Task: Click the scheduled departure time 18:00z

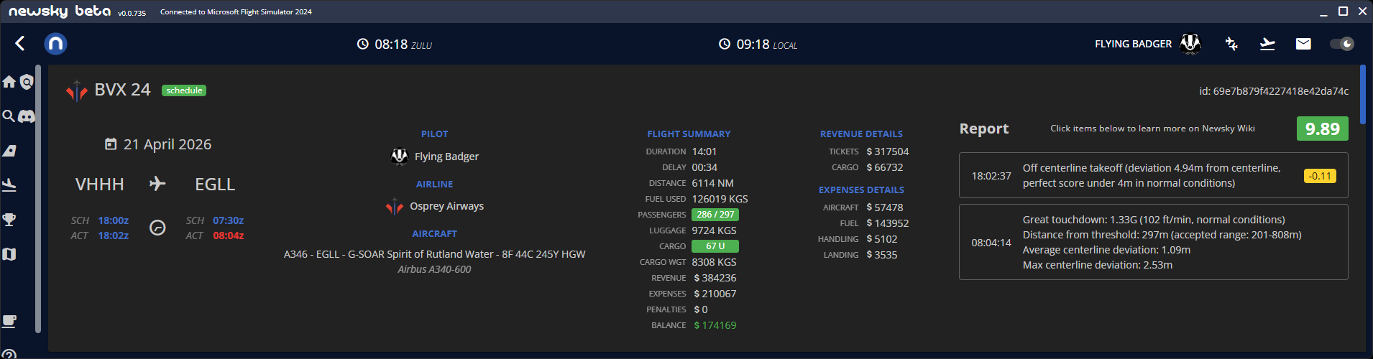Action: [x=114, y=220]
